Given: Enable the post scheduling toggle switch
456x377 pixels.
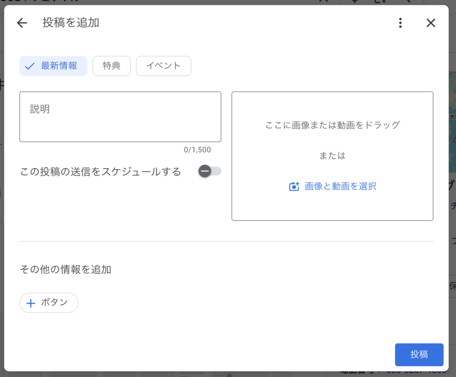Looking at the screenshot, I should (210, 171).
